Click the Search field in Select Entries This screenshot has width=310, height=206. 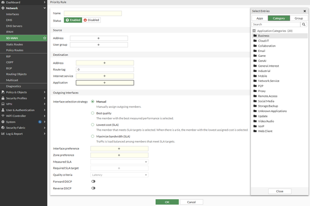[x=276, y=24]
